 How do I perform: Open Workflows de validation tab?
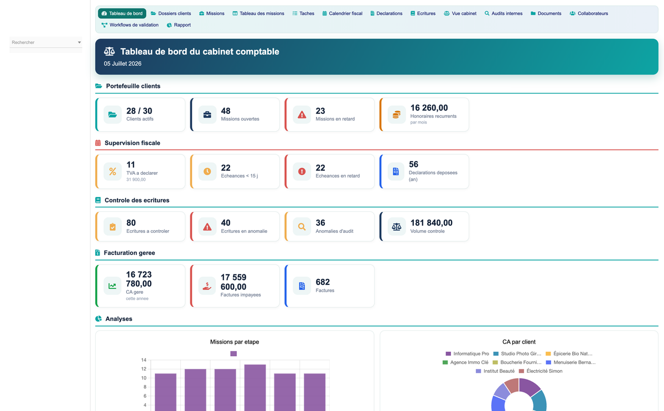coord(130,25)
